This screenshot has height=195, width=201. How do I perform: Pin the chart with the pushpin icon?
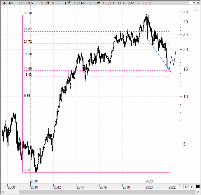192,187
